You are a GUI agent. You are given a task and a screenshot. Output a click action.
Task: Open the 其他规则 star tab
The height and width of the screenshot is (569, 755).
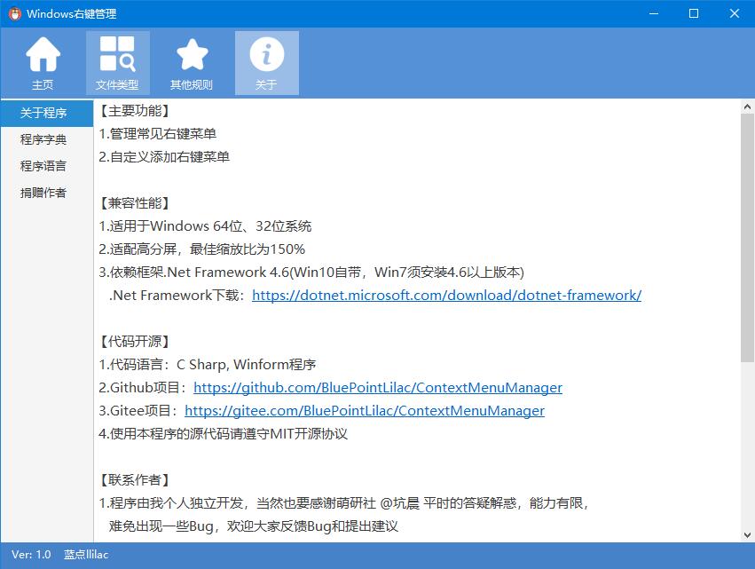click(x=193, y=63)
